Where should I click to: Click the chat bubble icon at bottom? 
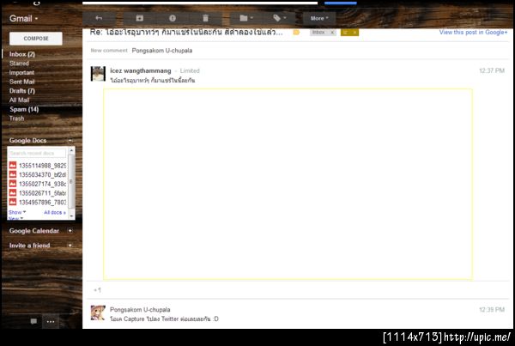click(33, 321)
